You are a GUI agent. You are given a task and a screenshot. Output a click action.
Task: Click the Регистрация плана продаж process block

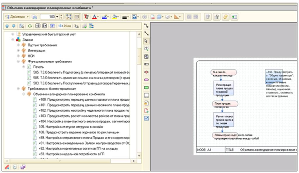pos(223,88)
